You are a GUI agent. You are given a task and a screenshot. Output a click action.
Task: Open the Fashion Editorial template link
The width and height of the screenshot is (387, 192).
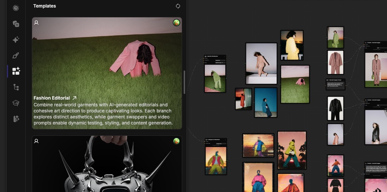point(52,98)
